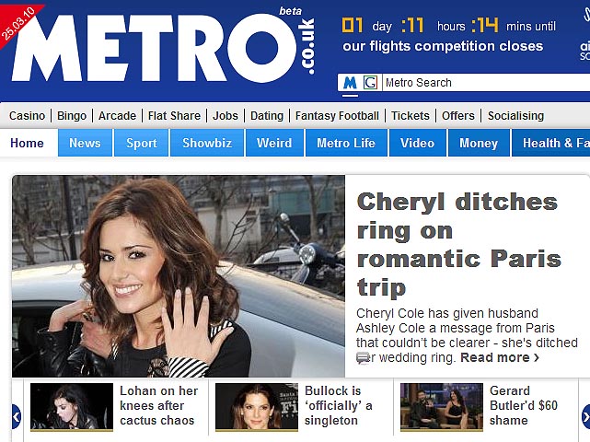The width and height of the screenshot is (590, 442).
Task: Click the right carousel arrow
Action: [x=585, y=416]
